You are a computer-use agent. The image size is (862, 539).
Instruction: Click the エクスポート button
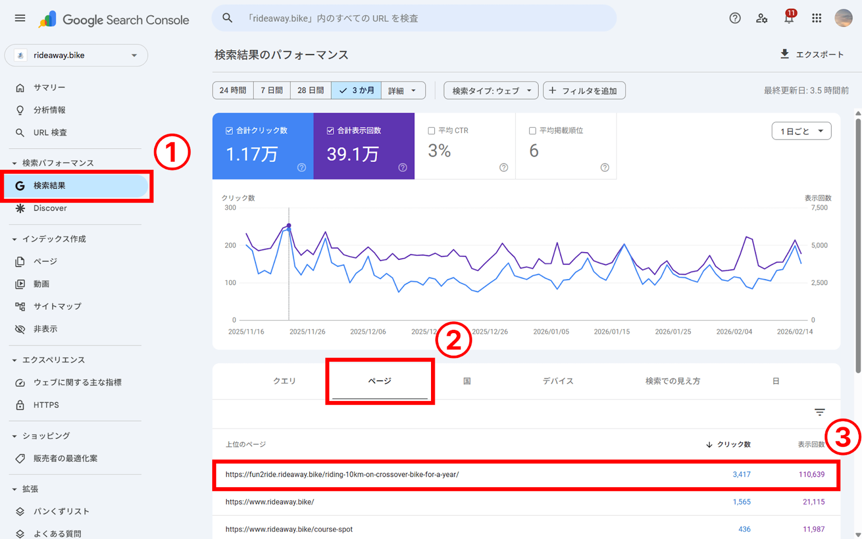point(812,54)
